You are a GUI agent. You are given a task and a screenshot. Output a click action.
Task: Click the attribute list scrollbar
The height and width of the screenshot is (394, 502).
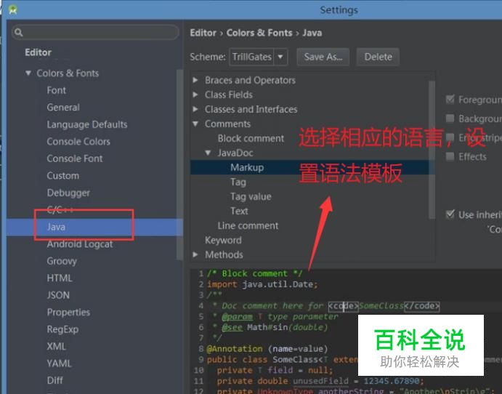click(432, 150)
